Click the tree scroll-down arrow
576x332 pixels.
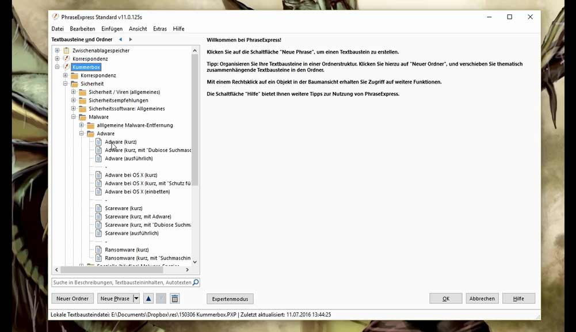coord(194,262)
